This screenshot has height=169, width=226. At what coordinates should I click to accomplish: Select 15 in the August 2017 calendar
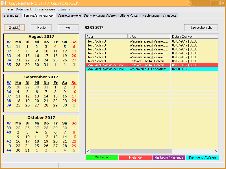click(x=27, y=55)
